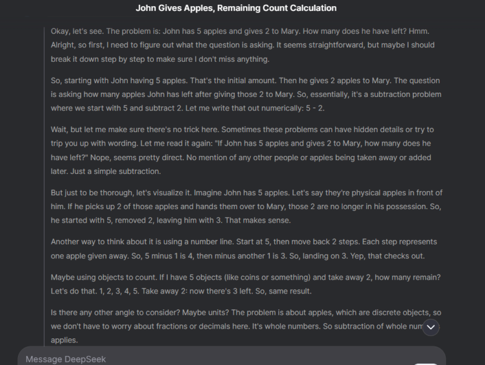Click the paragraph starting "Another way to think"

[244, 249]
